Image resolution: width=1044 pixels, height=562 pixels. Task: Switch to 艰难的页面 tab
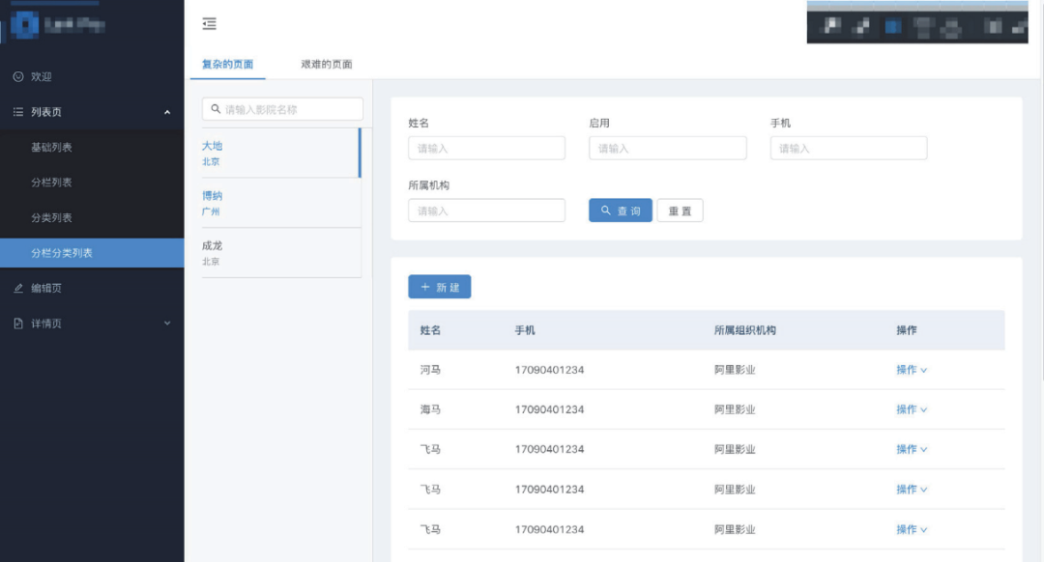327,65
